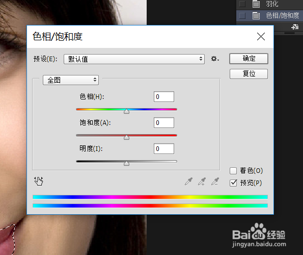Enable the 着色 colorize checkbox
The width and height of the screenshot is (303, 255).
coord(233,171)
